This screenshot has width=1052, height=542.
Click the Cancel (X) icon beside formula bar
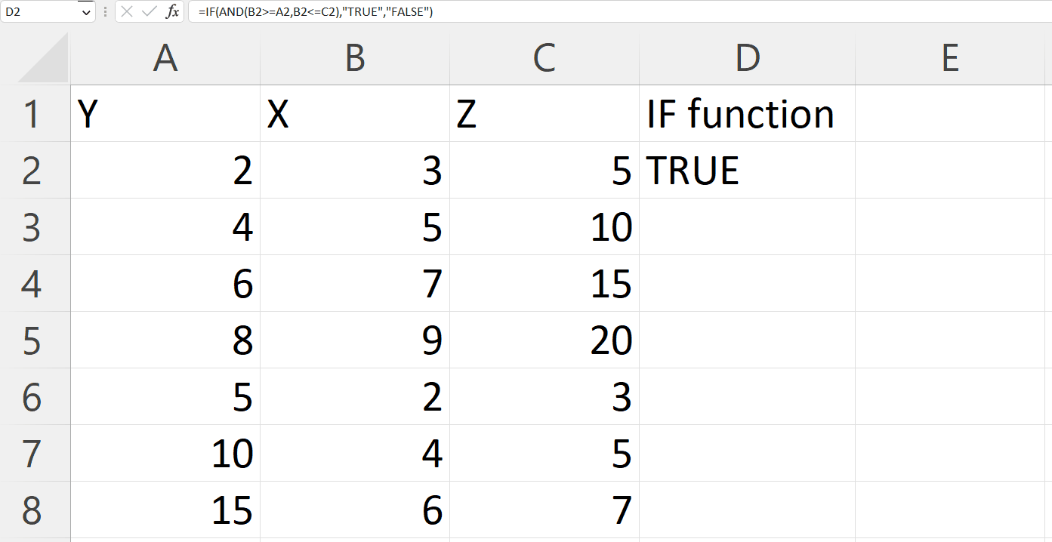click(125, 11)
